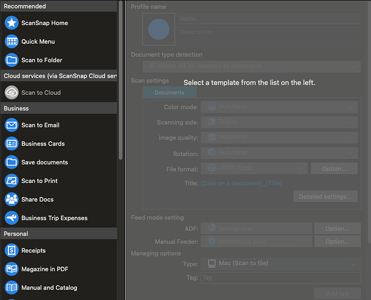Click the Manual and Catalog label
371x300 pixels.
coord(49,287)
